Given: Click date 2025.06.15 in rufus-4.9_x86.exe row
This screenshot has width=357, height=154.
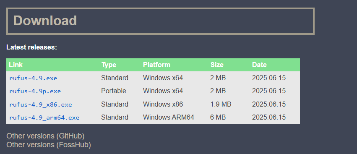Looking at the screenshot, I should (x=268, y=104).
